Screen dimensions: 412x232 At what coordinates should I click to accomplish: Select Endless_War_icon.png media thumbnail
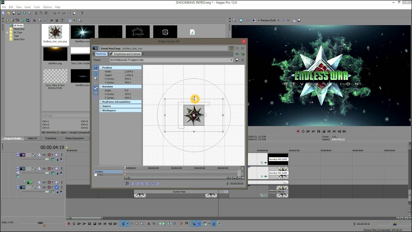tap(55, 34)
